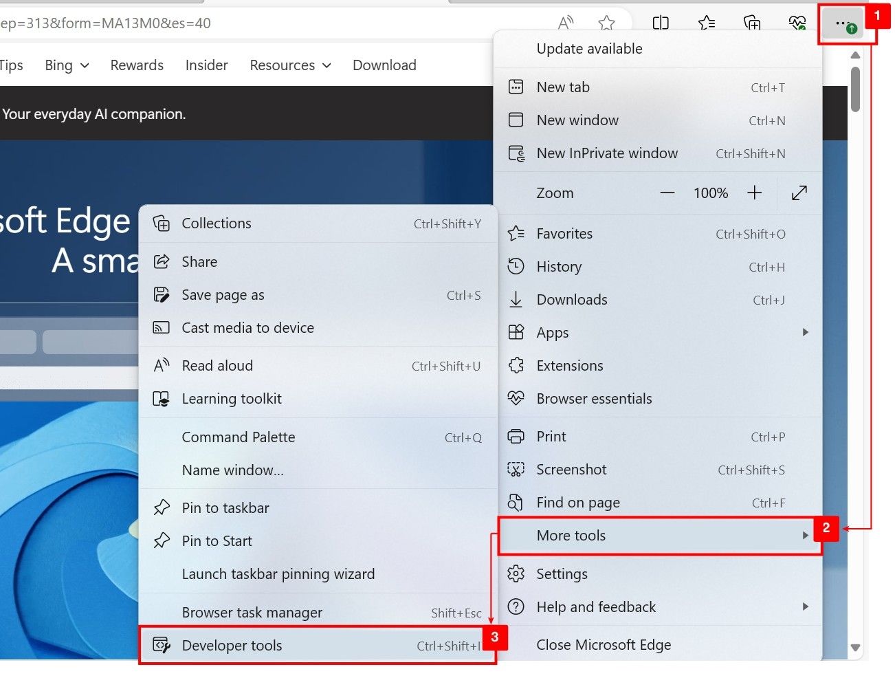Open Split screen toolbar icon

[x=661, y=23]
